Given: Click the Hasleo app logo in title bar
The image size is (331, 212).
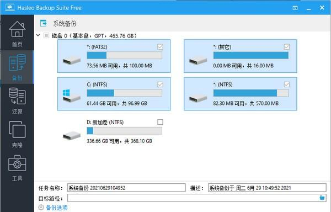Looking at the screenshot, I should pos(10,7).
